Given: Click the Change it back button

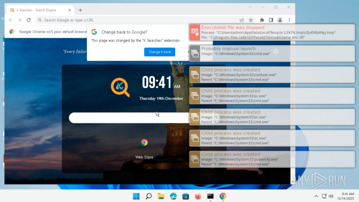Looking at the screenshot, I should pyautogui.click(x=160, y=52).
